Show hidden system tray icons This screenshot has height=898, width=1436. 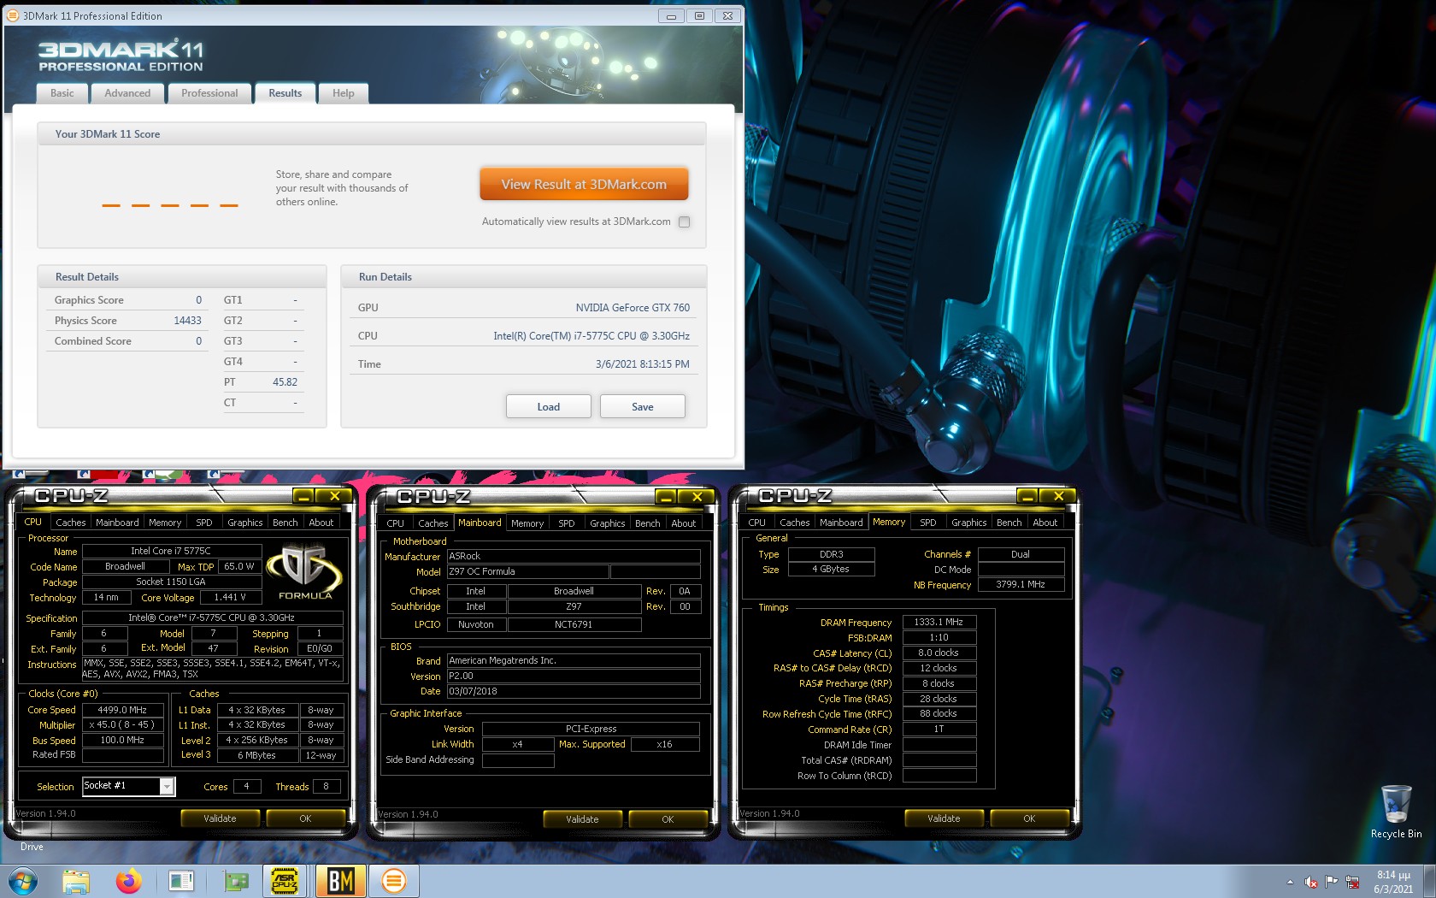[1290, 882]
